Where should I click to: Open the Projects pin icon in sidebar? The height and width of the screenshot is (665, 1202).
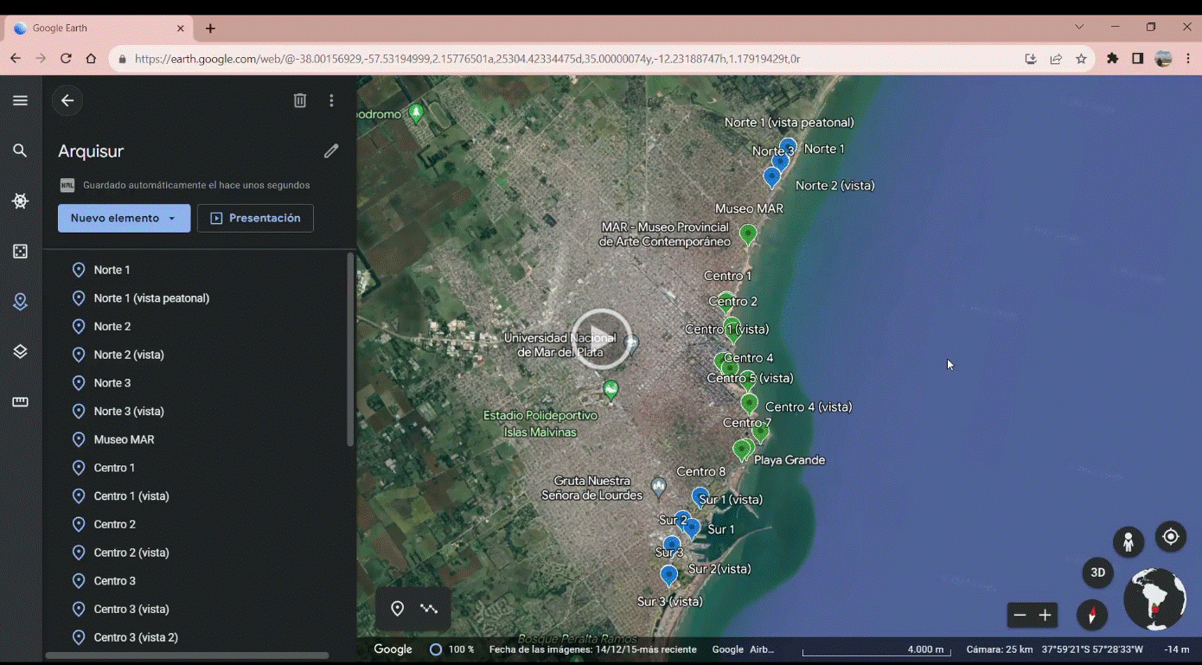(x=20, y=302)
